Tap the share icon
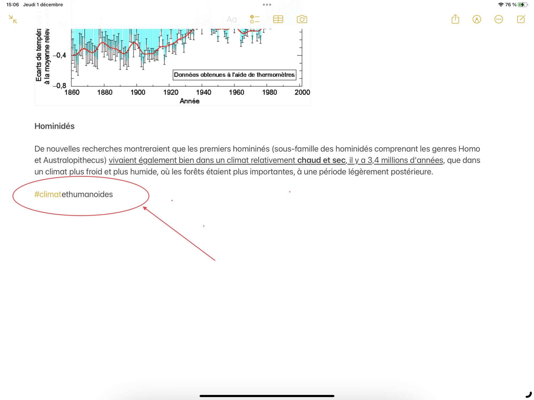This screenshot has height=400, width=534. tap(455, 19)
